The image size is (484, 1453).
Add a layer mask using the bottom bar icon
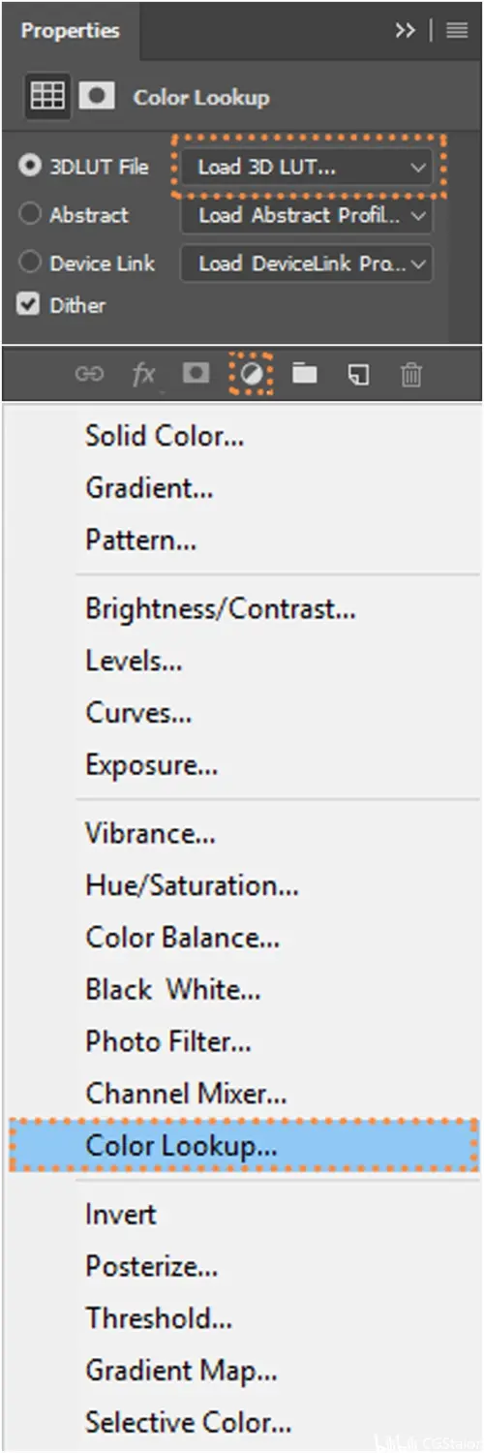pyautogui.click(x=197, y=373)
